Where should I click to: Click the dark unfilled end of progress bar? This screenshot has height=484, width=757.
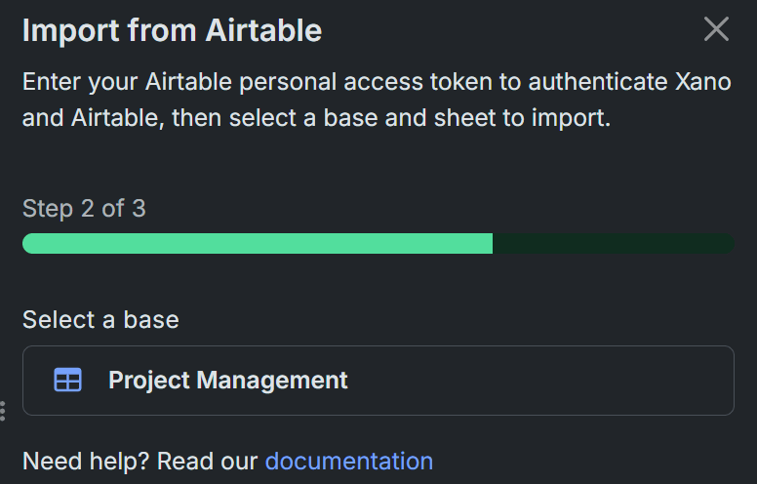click(x=615, y=244)
